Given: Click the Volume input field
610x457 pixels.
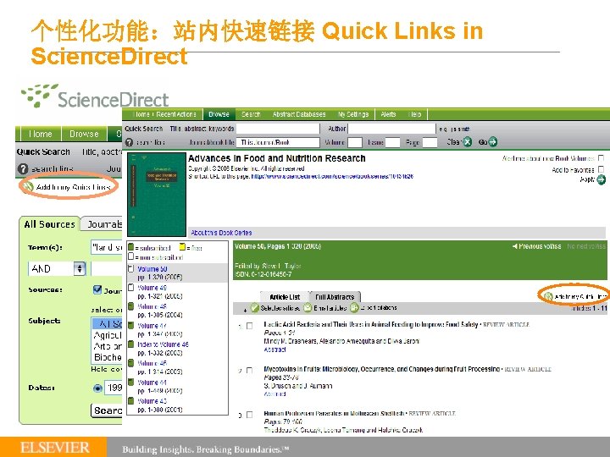Looking at the screenshot, I should (354, 142).
